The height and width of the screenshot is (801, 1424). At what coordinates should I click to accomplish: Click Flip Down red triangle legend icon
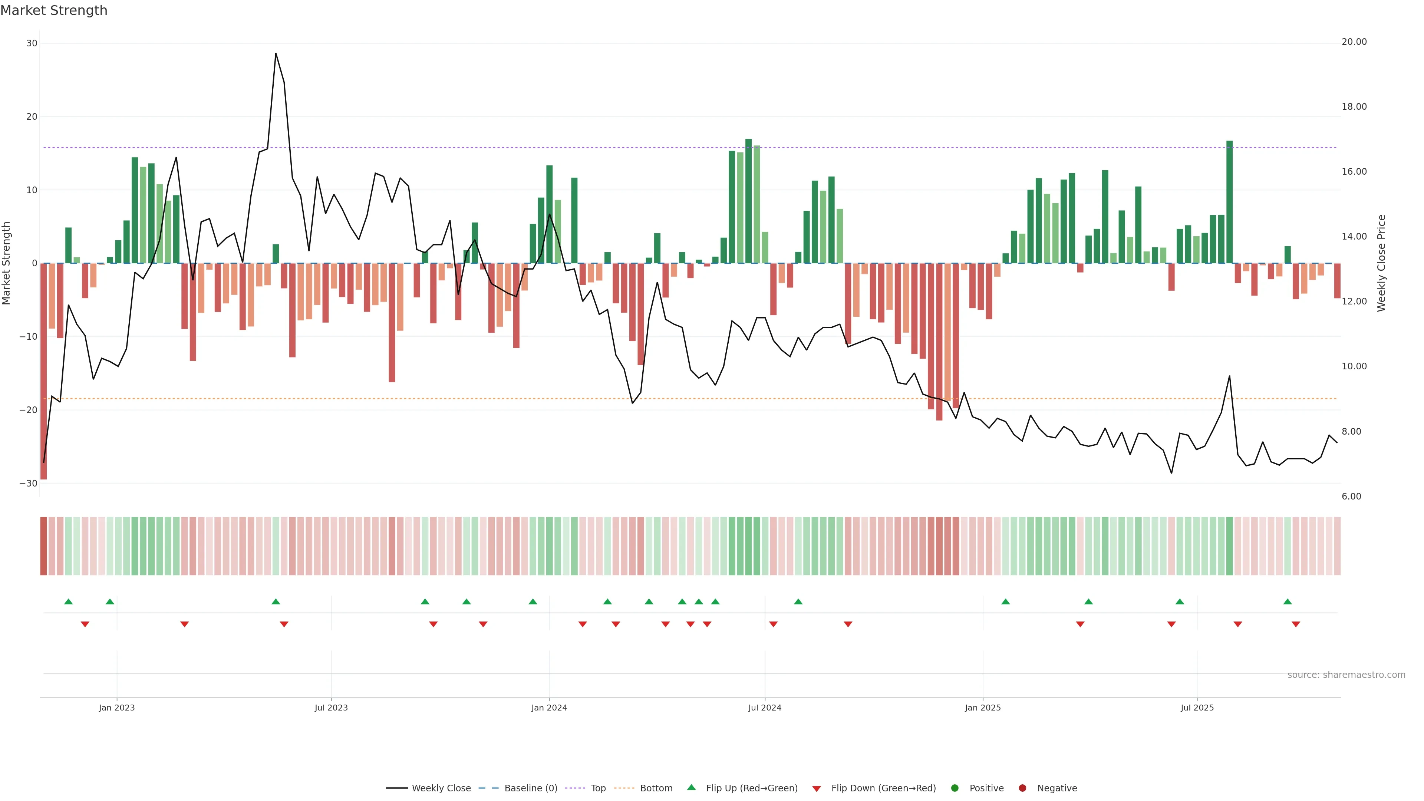tap(817, 788)
